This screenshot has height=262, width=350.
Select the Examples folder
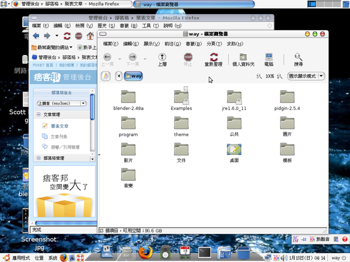(181, 99)
